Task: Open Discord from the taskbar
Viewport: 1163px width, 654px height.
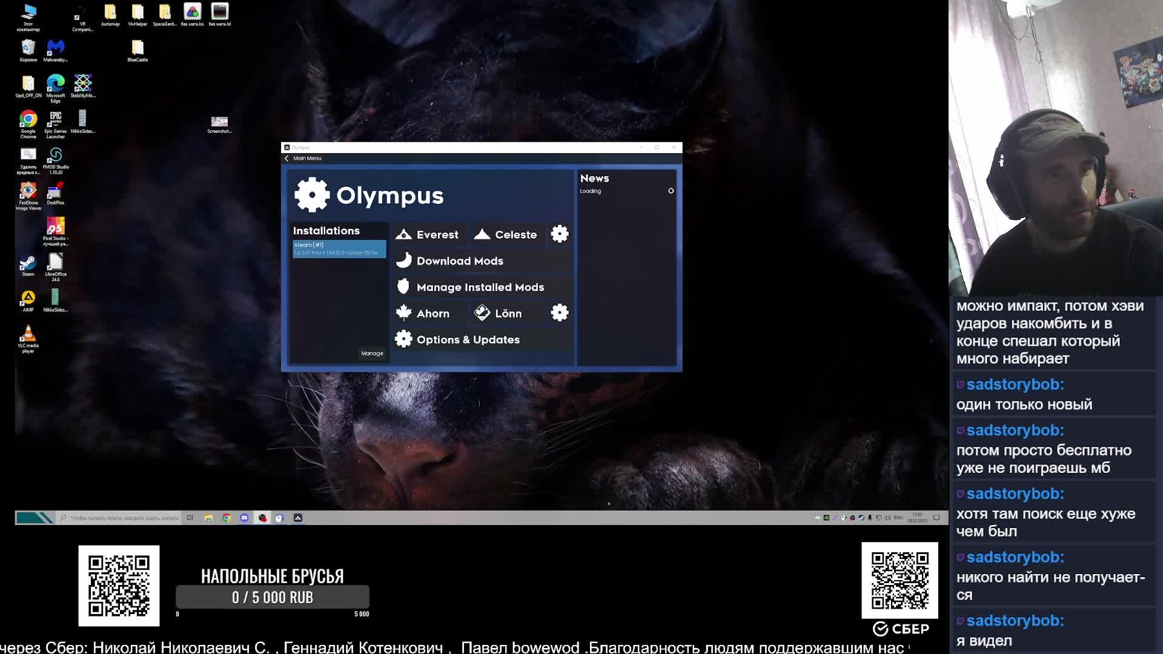Action: pos(244,518)
